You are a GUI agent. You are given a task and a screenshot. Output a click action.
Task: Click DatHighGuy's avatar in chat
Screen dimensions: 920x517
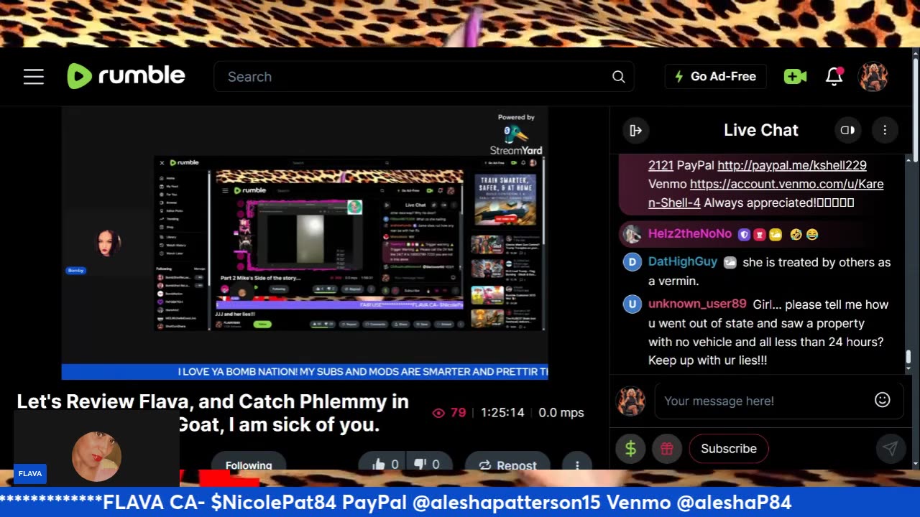632,262
